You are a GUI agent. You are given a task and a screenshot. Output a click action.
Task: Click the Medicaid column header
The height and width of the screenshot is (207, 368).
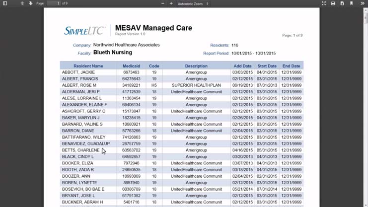[132, 66]
